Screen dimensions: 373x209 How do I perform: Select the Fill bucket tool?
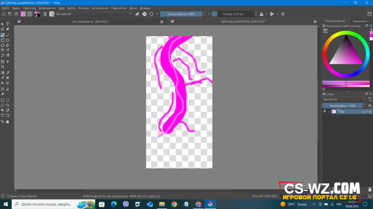(2, 83)
